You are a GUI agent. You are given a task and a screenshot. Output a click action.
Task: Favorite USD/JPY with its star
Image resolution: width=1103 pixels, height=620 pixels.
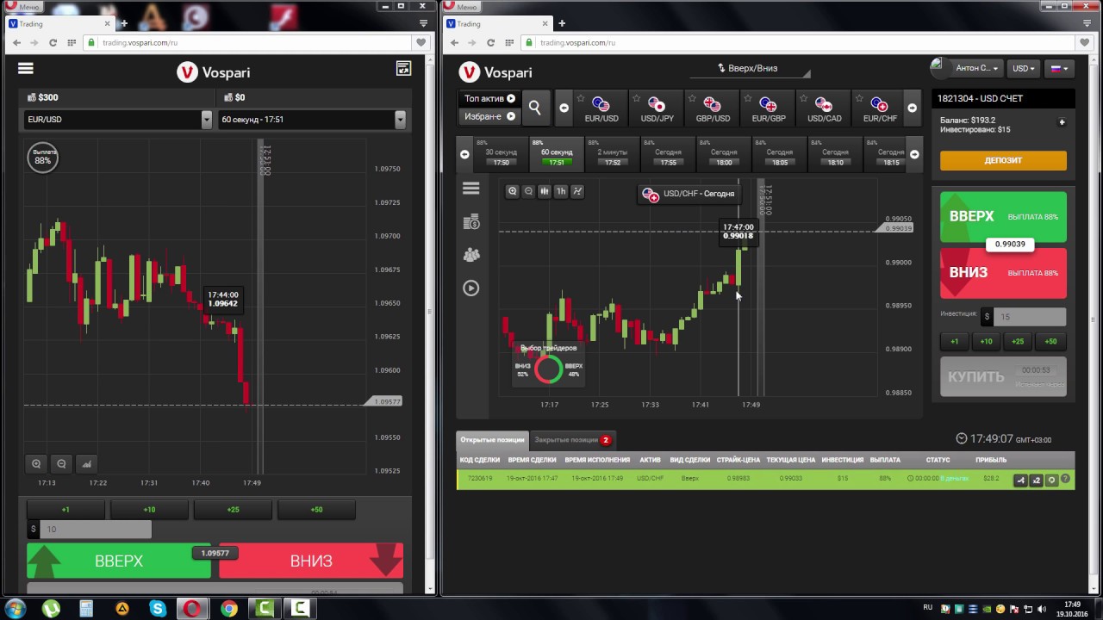tap(636, 98)
